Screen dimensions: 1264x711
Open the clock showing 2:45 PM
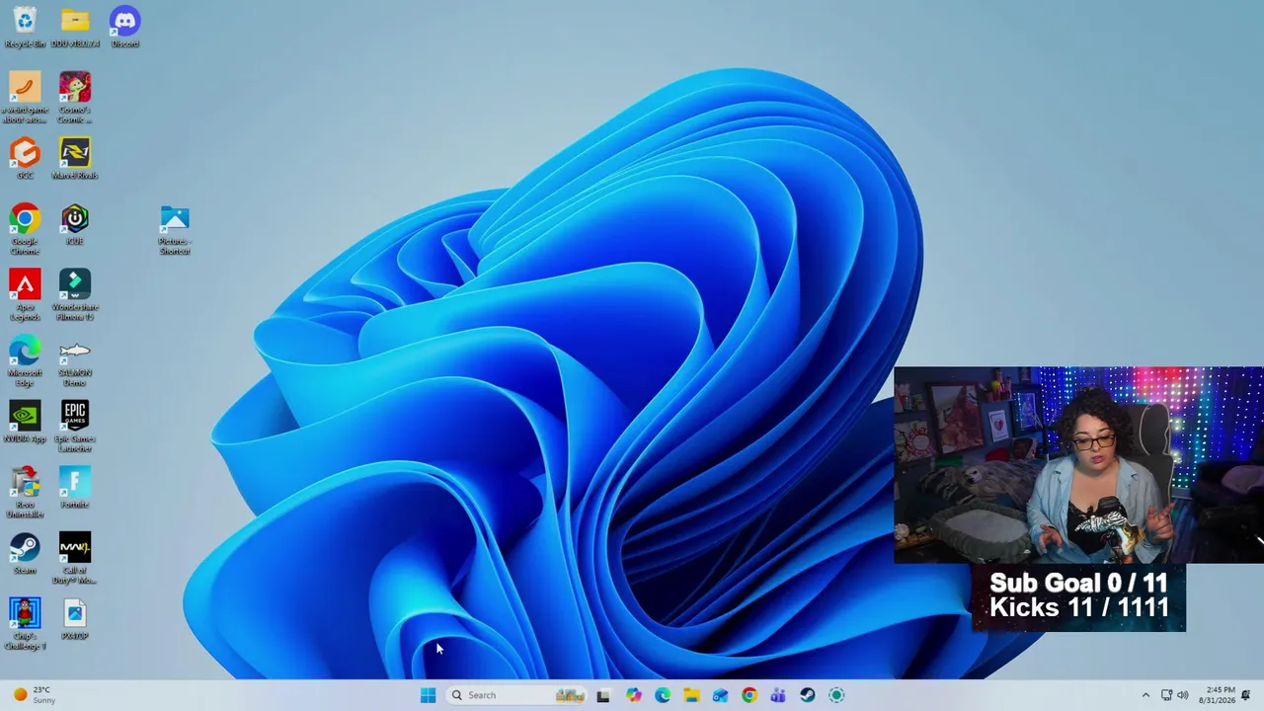[x=1217, y=695]
